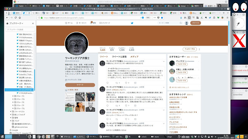Open the Firefox downloads arrow
Image resolution: width=248 pixels, height=139 pixels.
coord(181,18)
